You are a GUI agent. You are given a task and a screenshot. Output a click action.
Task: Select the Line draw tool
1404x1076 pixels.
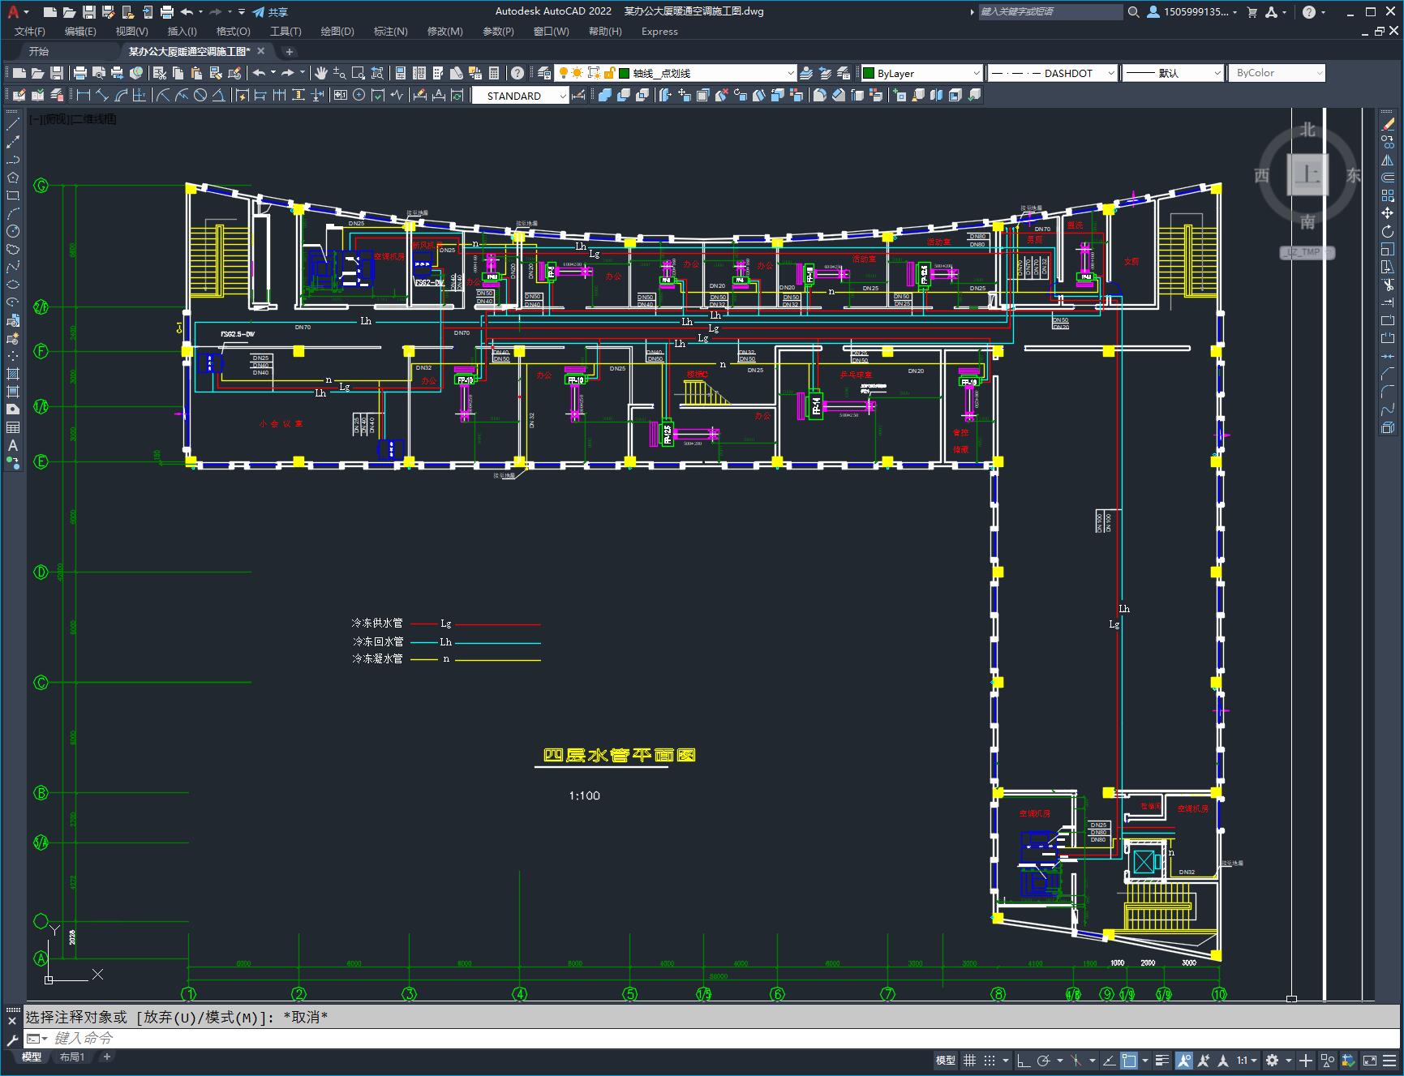[x=13, y=125]
